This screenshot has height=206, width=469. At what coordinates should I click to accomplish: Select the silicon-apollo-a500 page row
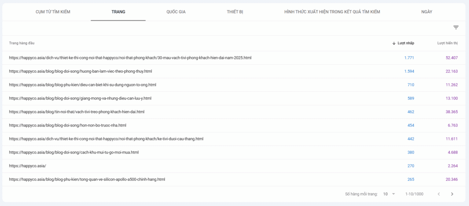click(87, 180)
